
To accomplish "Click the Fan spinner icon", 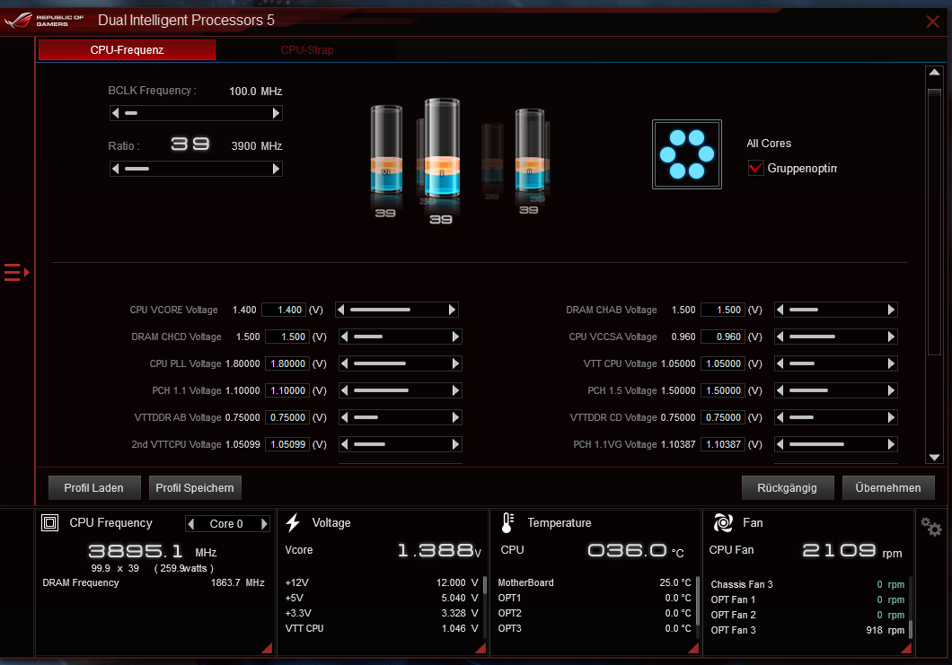I will tap(722, 522).
